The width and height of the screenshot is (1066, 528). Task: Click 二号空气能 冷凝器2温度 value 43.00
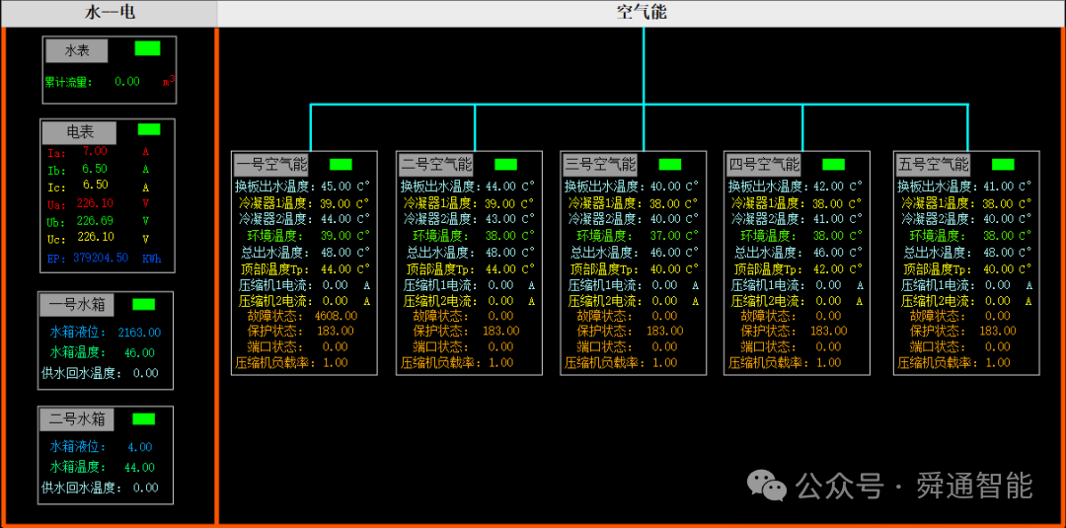point(501,219)
